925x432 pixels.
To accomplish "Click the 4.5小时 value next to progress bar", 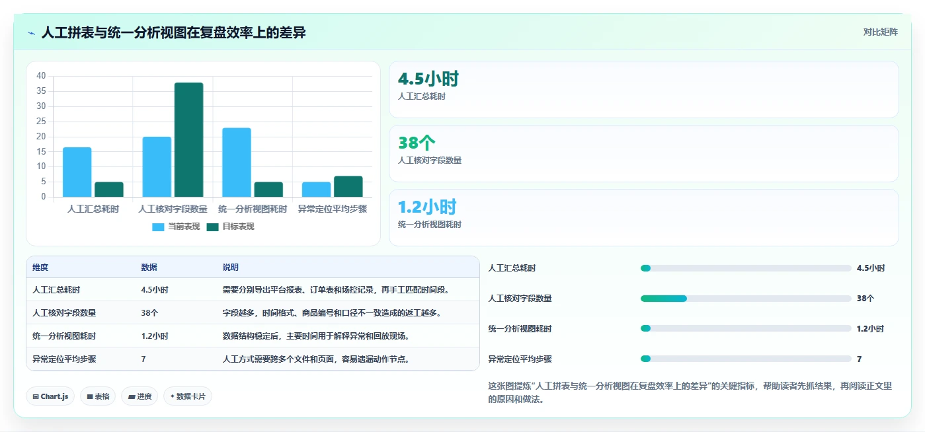I will click(871, 268).
